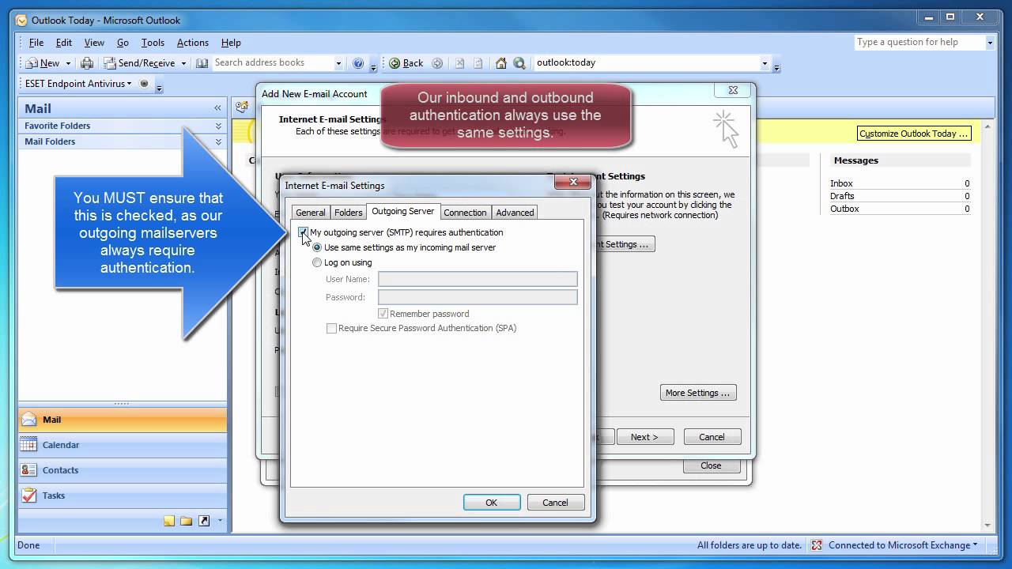Click the status bar security alert icon

[815, 545]
